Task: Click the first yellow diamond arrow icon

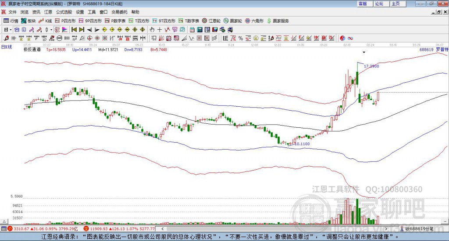Action: (x=104, y=30)
